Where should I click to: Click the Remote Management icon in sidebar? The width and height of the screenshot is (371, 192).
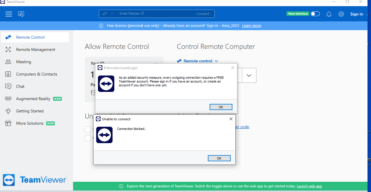(8, 49)
